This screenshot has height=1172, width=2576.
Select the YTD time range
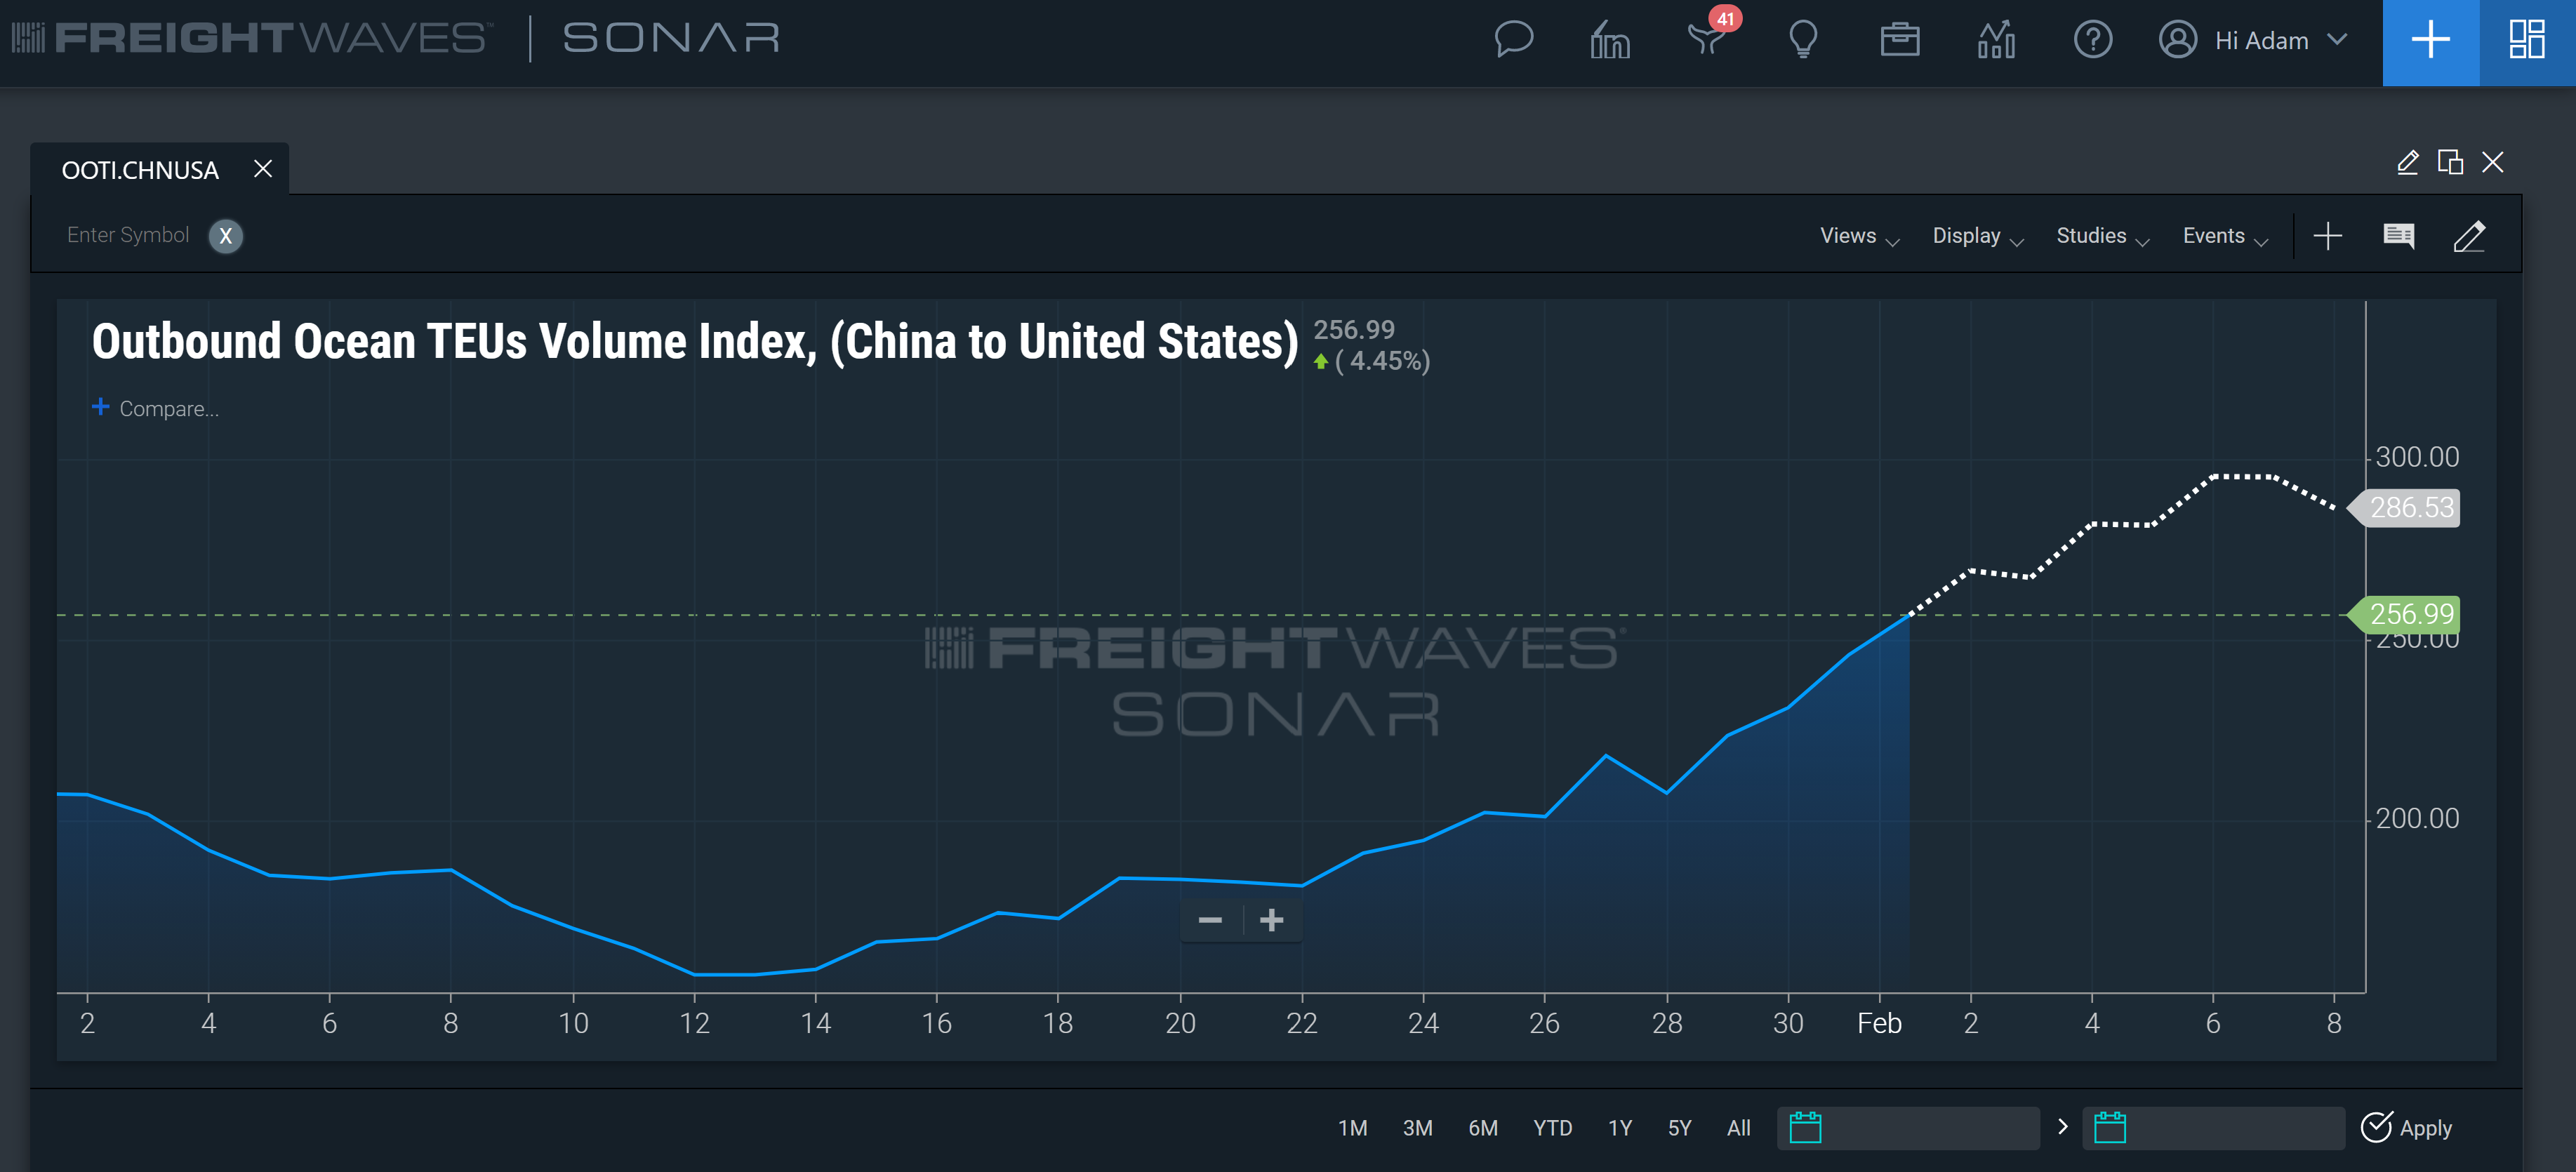(1552, 1128)
